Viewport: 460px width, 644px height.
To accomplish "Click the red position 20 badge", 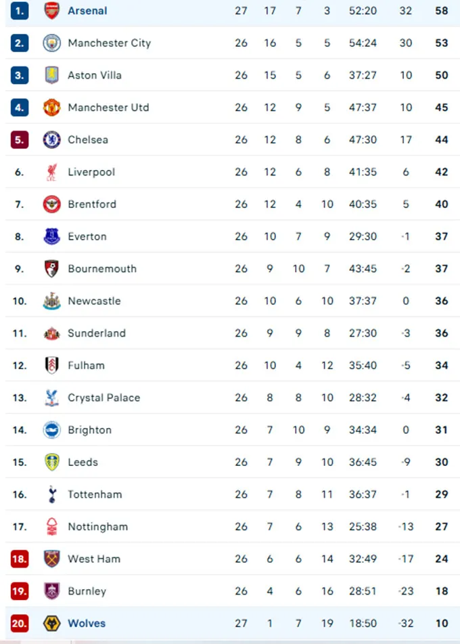I will point(20,623).
